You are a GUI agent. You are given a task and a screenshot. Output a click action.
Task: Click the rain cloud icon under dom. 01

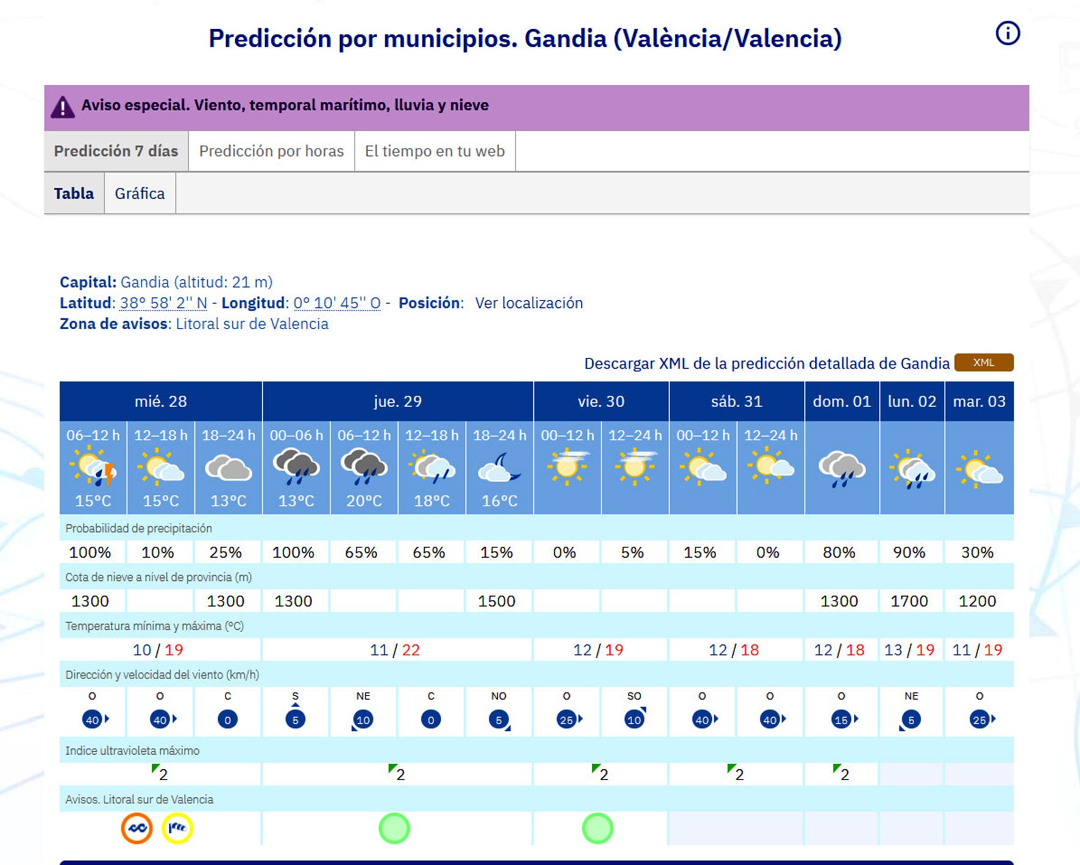[842, 469]
